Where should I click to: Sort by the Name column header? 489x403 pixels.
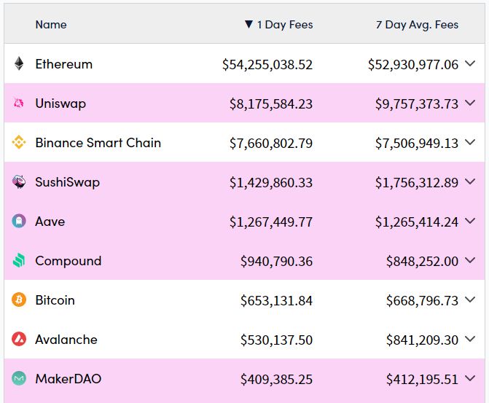[51, 25]
